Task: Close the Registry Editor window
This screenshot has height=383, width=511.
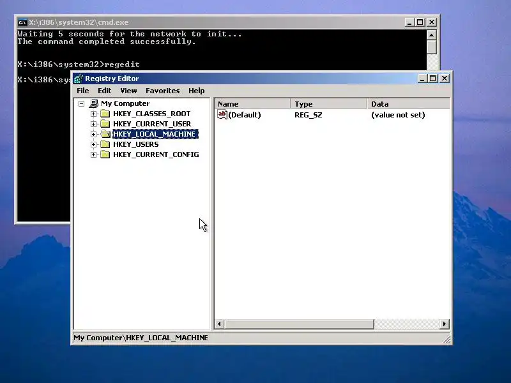Action: point(445,79)
